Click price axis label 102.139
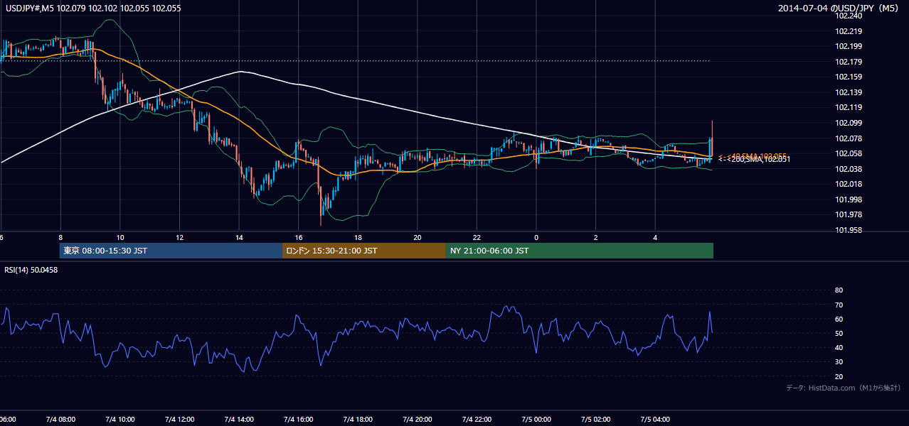 click(x=849, y=92)
